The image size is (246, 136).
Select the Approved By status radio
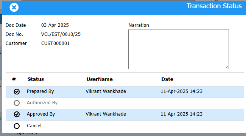click(17, 114)
